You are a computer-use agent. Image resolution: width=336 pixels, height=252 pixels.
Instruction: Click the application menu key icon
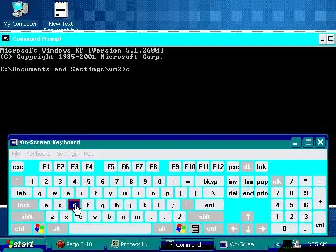[x=195, y=228]
